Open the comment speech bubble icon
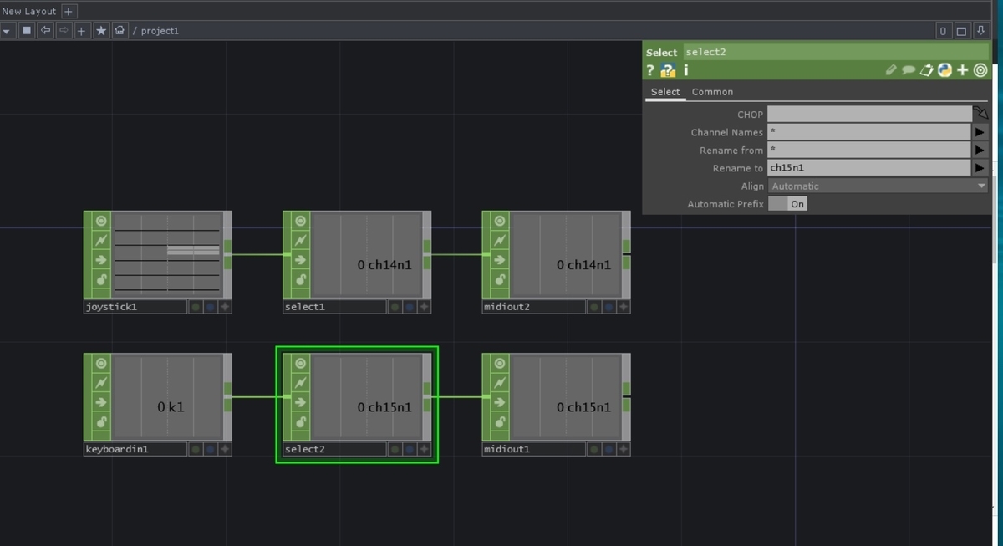Image resolution: width=1003 pixels, height=546 pixels. (x=909, y=70)
